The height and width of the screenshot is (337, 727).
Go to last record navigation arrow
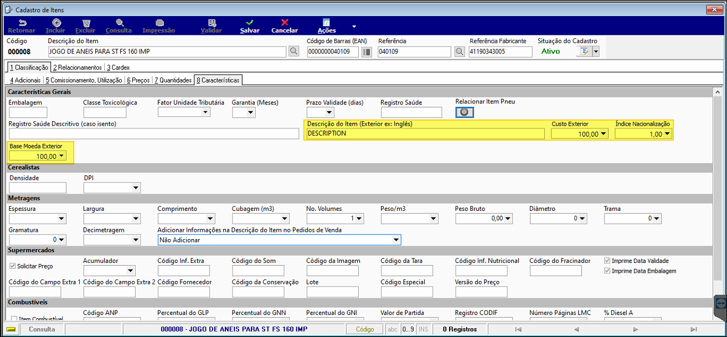click(693, 329)
